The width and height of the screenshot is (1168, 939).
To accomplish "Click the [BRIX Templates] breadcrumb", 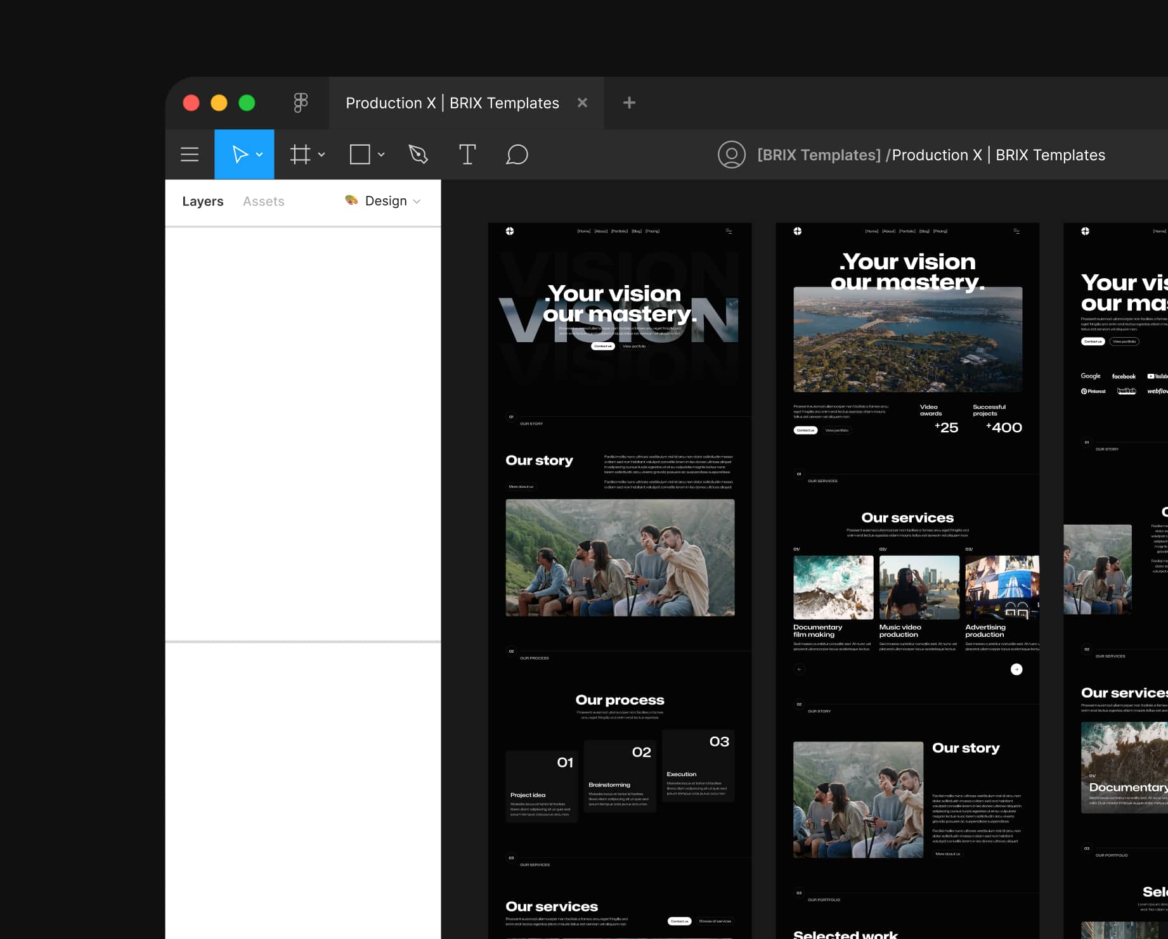I will [819, 155].
